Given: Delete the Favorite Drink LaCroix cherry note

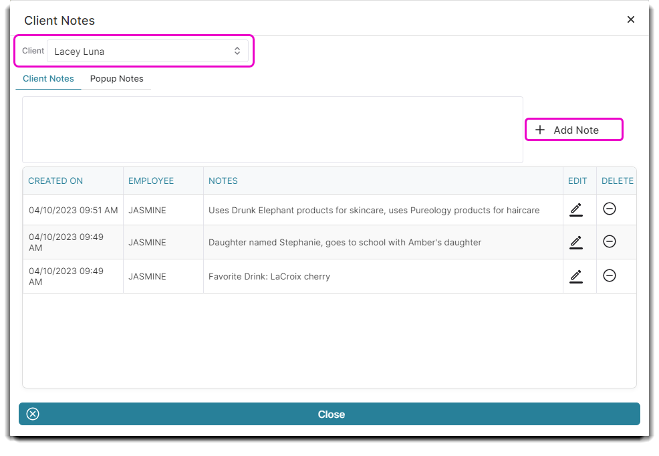Looking at the screenshot, I should point(610,275).
